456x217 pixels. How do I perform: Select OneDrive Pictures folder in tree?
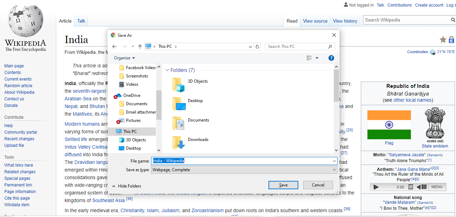[129, 120]
